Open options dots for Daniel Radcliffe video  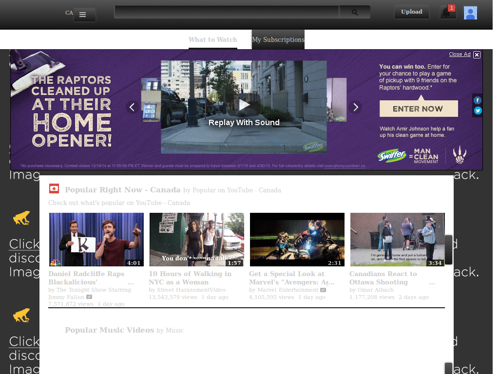pyautogui.click(x=131, y=283)
